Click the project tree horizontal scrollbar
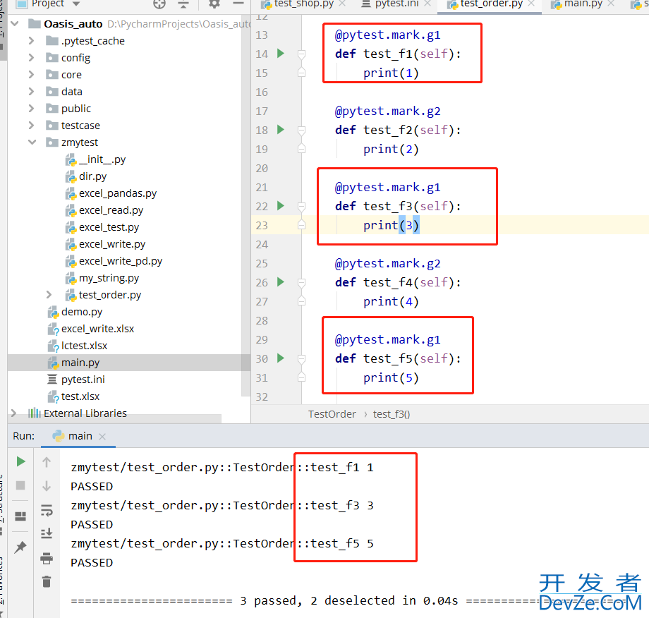The image size is (649, 618). pyautogui.click(x=115, y=418)
